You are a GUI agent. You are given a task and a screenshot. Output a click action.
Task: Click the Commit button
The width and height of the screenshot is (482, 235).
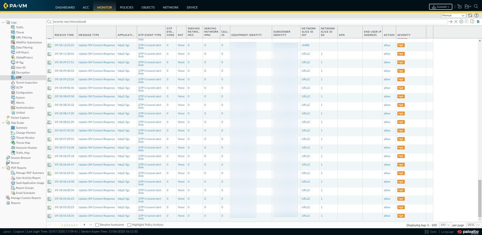441,7
